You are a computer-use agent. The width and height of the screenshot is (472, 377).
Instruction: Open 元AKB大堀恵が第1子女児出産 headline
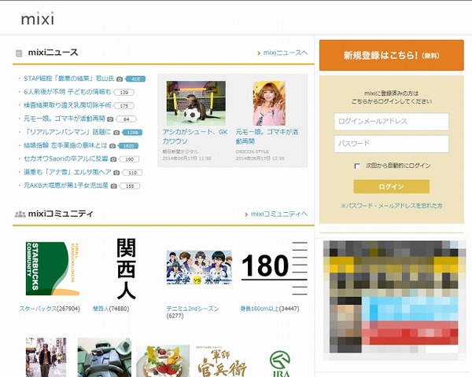coord(66,185)
